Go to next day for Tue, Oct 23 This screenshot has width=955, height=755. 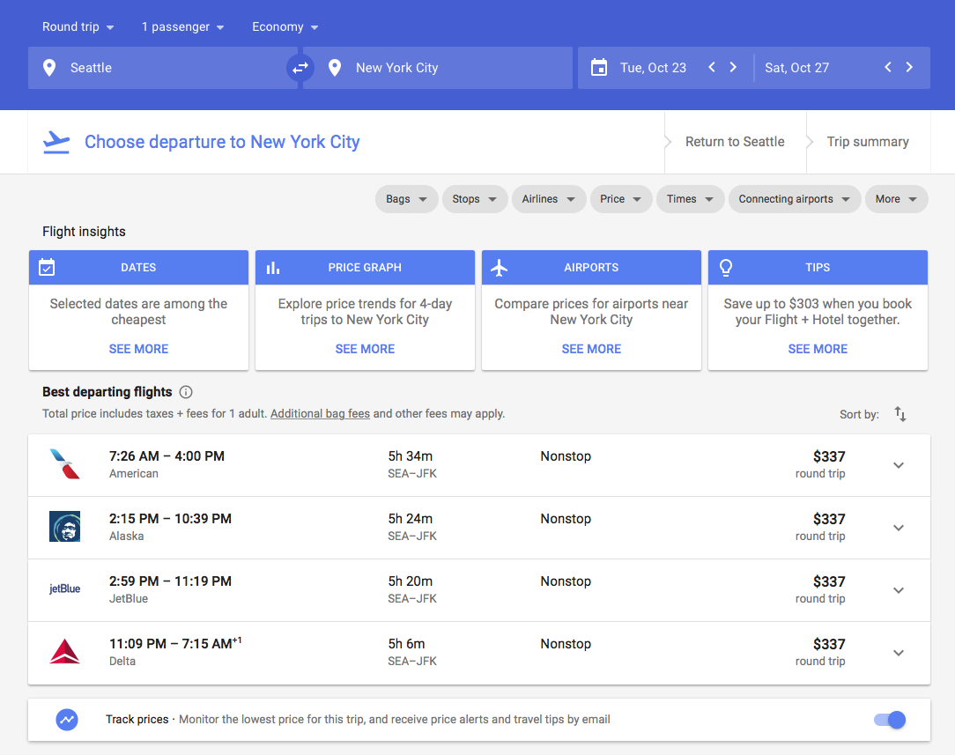click(x=733, y=67)
